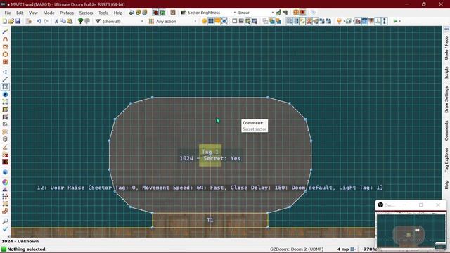Switch to Sectors mode in left sidebar
Viewport: 450px width, 253px height.
point(5,86)
